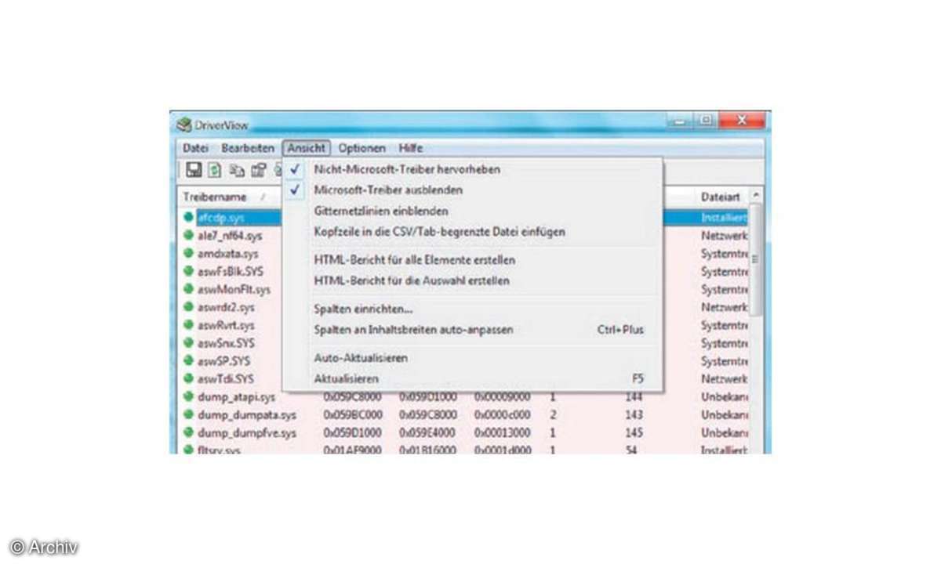The height and width of the screenshot is (564, 941).
Task: Minimize the DriverView window
Action: click(680, 121)
